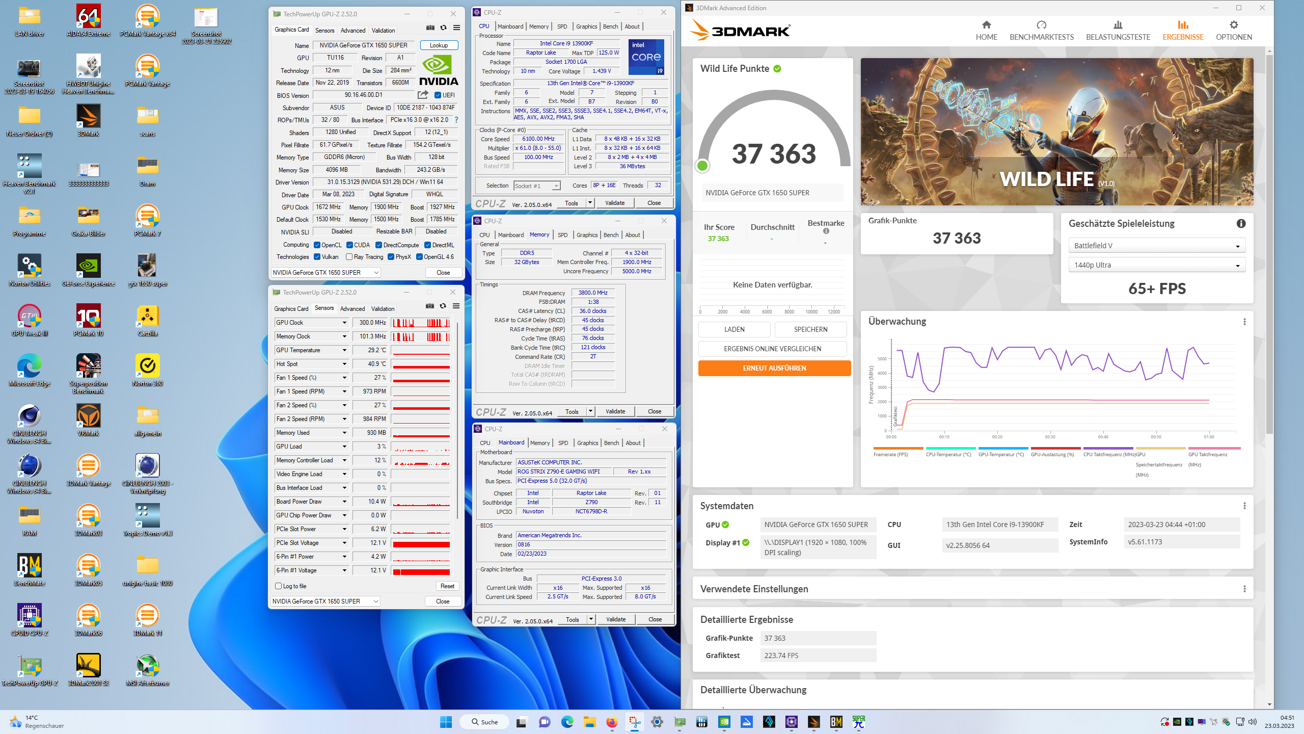
Task: Open Board Power Draw sensor dropdown arrow
Action: click(x=344, y=502)
